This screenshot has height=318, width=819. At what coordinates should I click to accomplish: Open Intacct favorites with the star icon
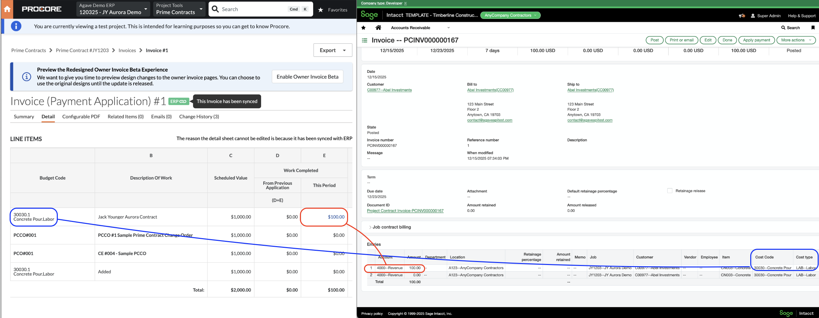pos(363,27)
